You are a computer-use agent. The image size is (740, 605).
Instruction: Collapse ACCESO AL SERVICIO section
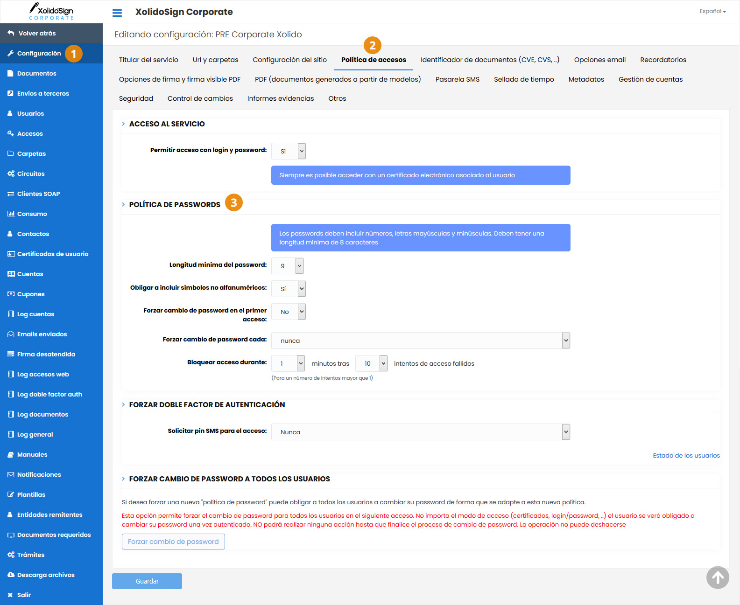tap(123, 124)
